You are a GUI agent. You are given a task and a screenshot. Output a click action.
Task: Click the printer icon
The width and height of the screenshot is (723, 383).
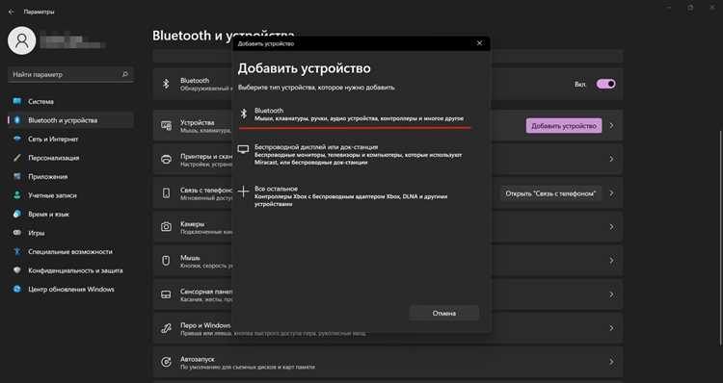coord(166,160)
